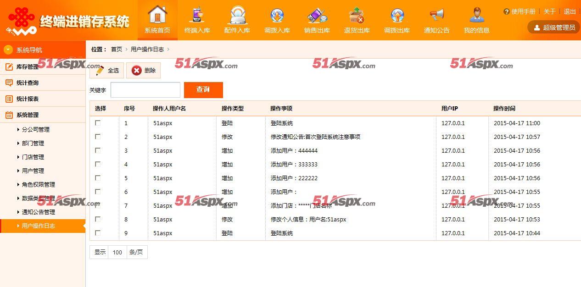Open 角色权限管理 in the sidebar
The image size is (581, 287).
tap(39, 184)
